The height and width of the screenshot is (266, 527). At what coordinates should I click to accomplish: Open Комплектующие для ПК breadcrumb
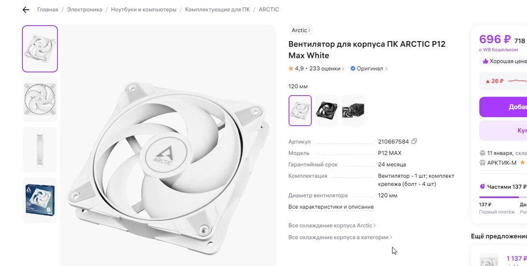pyautogui.click(x=218, y=10)
